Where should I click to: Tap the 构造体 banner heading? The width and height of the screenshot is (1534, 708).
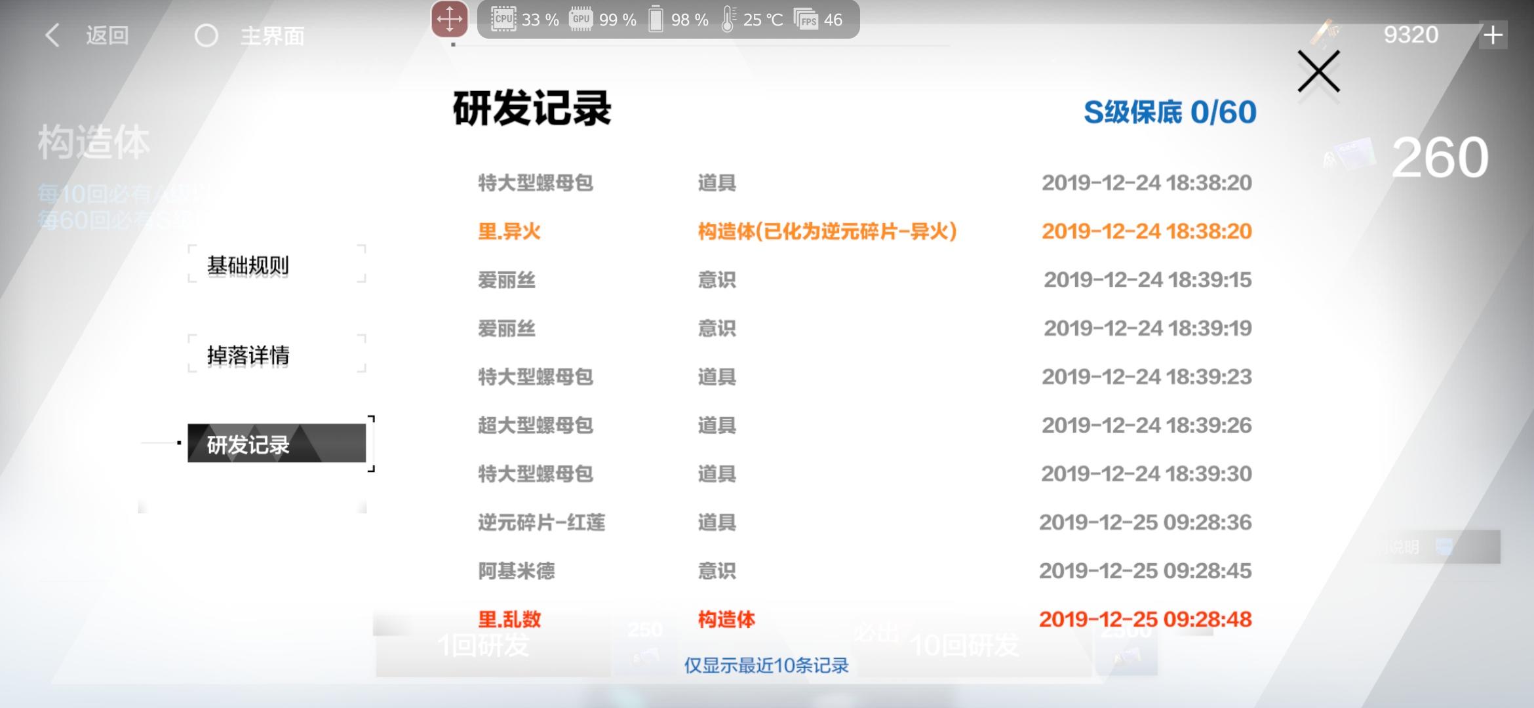click(x=94, y=142)
